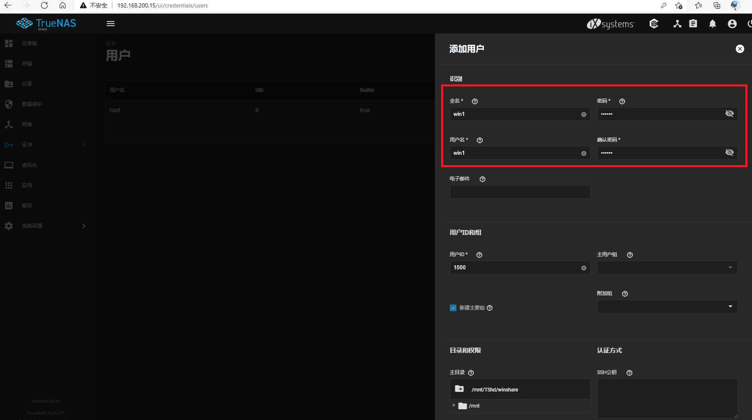Open the tasks clipboard icon
This screenshot has height=420, width=752.
coord(693,24)
